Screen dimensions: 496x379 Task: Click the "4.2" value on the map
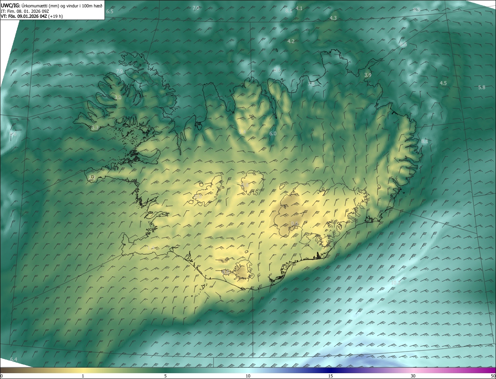pyautogui.click(x=291, y=41)
